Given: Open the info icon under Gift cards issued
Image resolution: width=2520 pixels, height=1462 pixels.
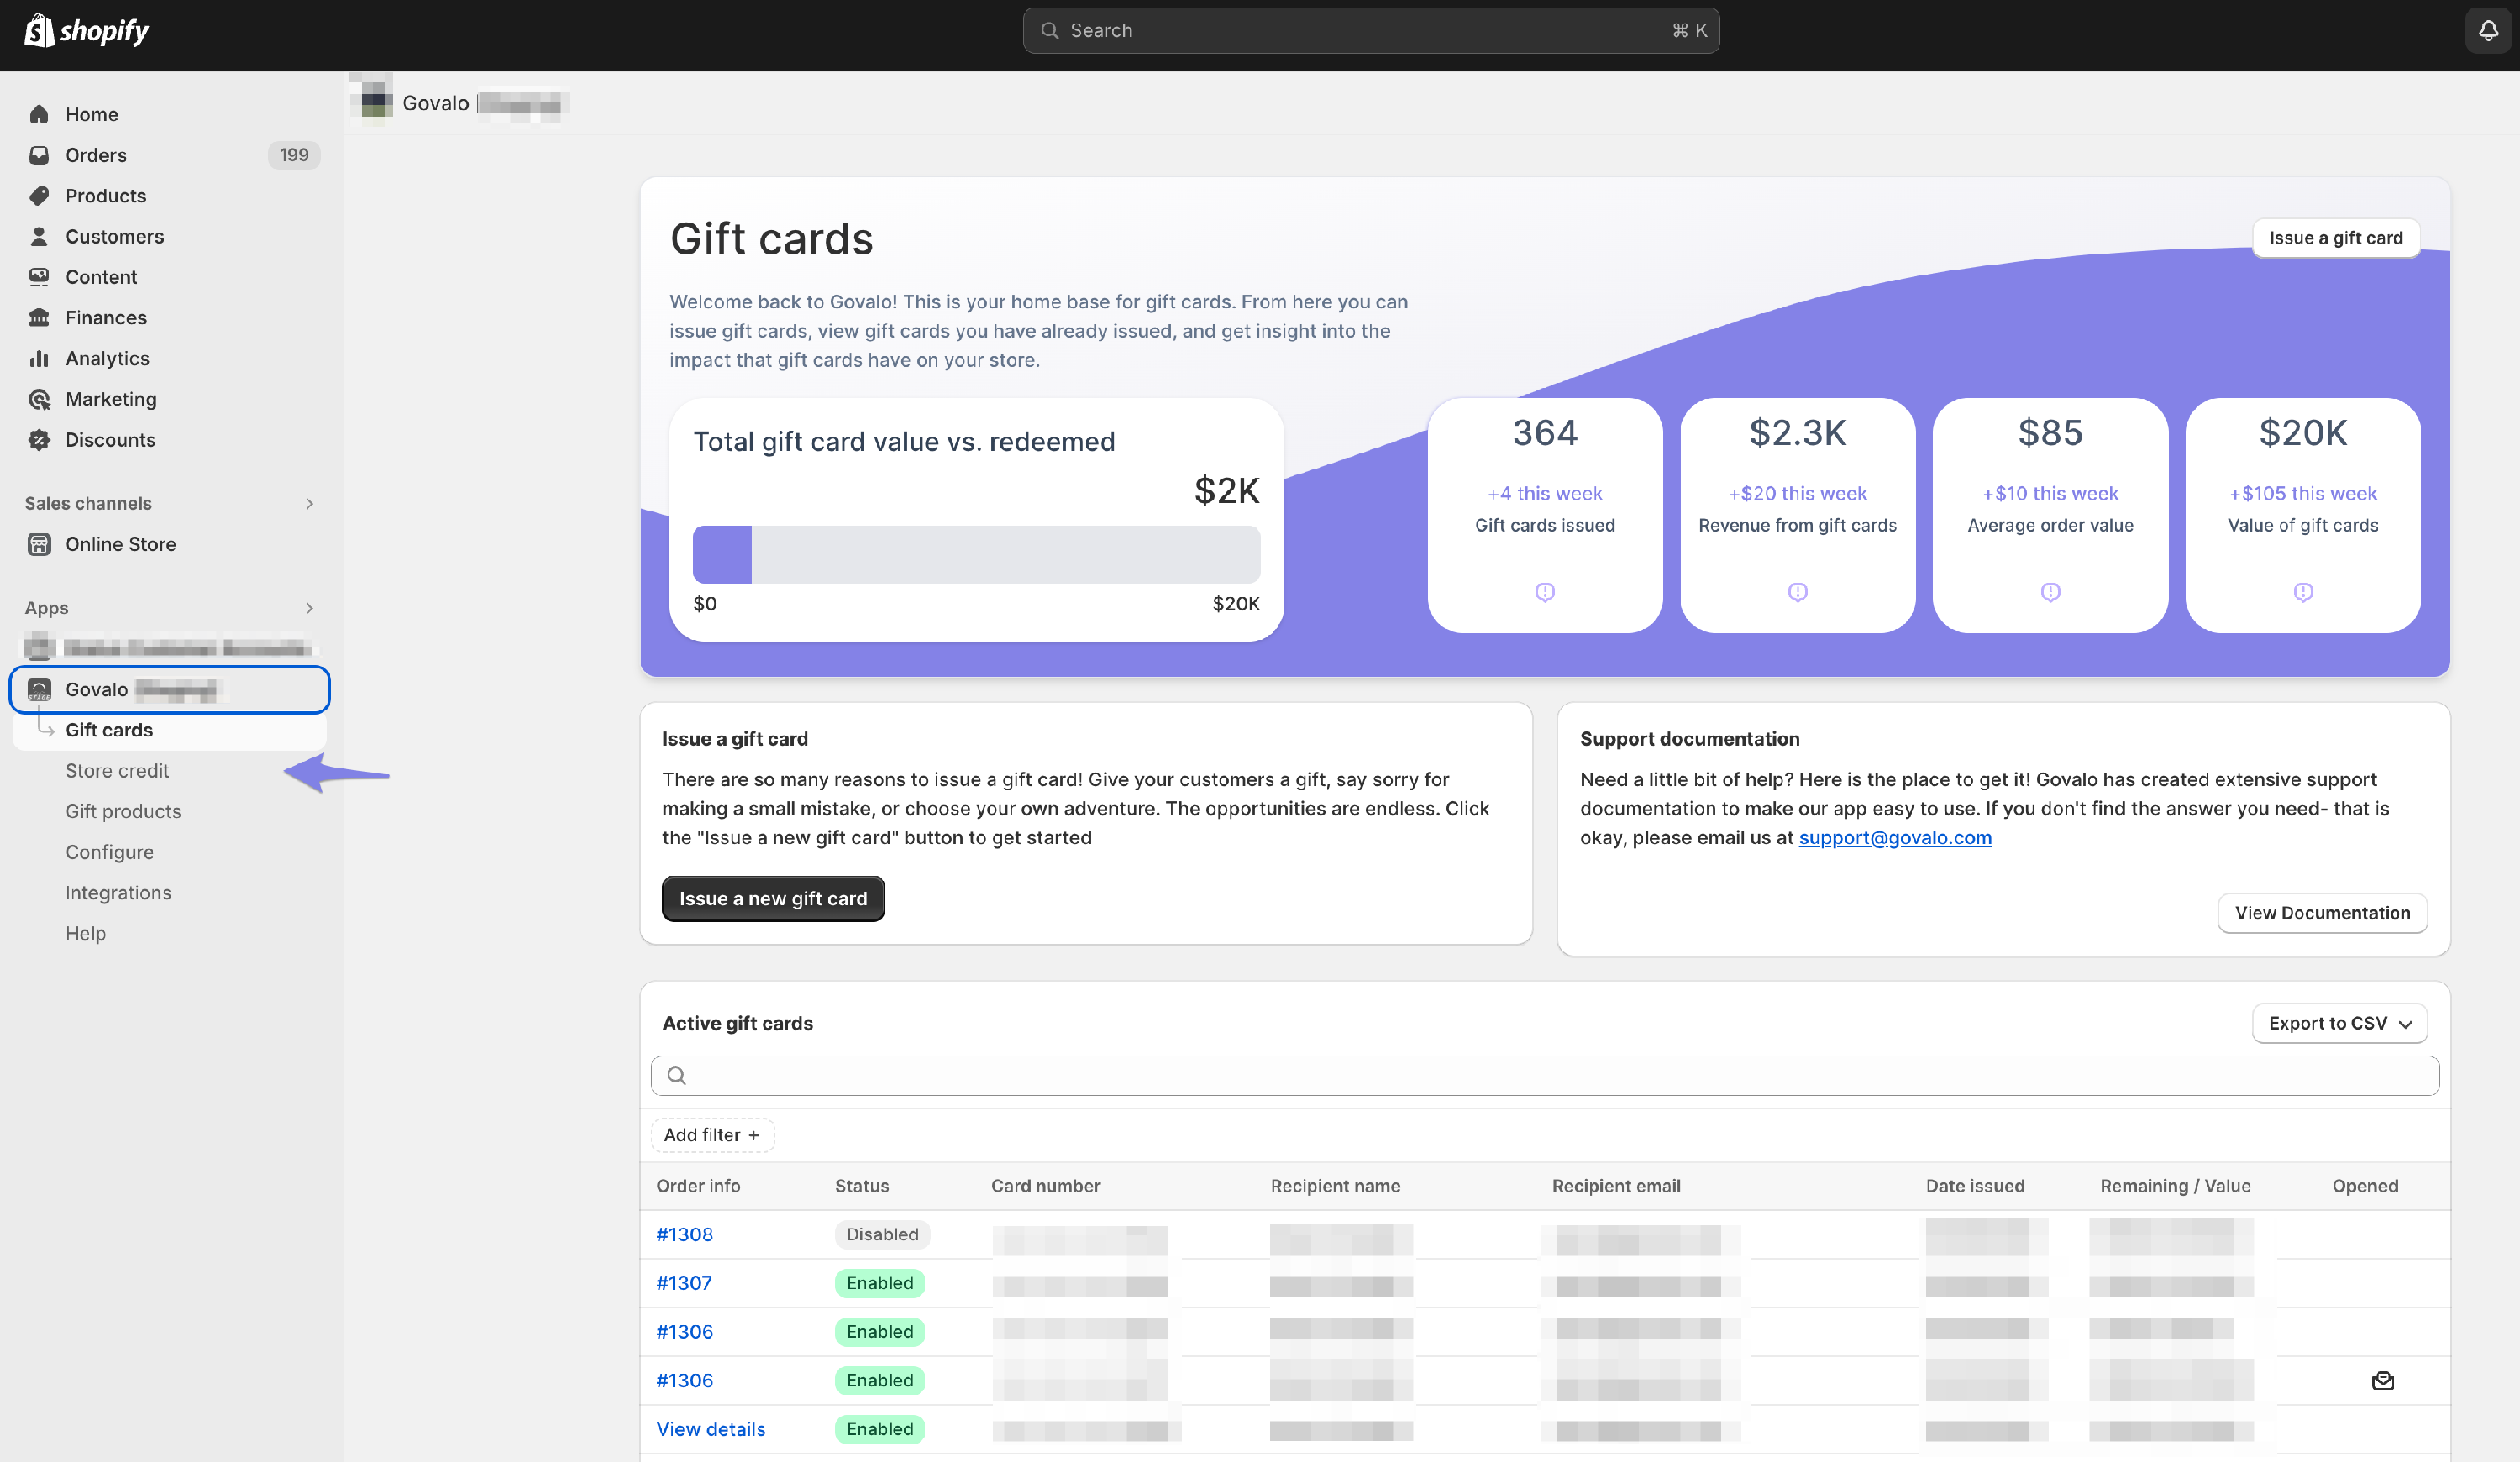Looking at the screenshot, I should coord(1545,592).
